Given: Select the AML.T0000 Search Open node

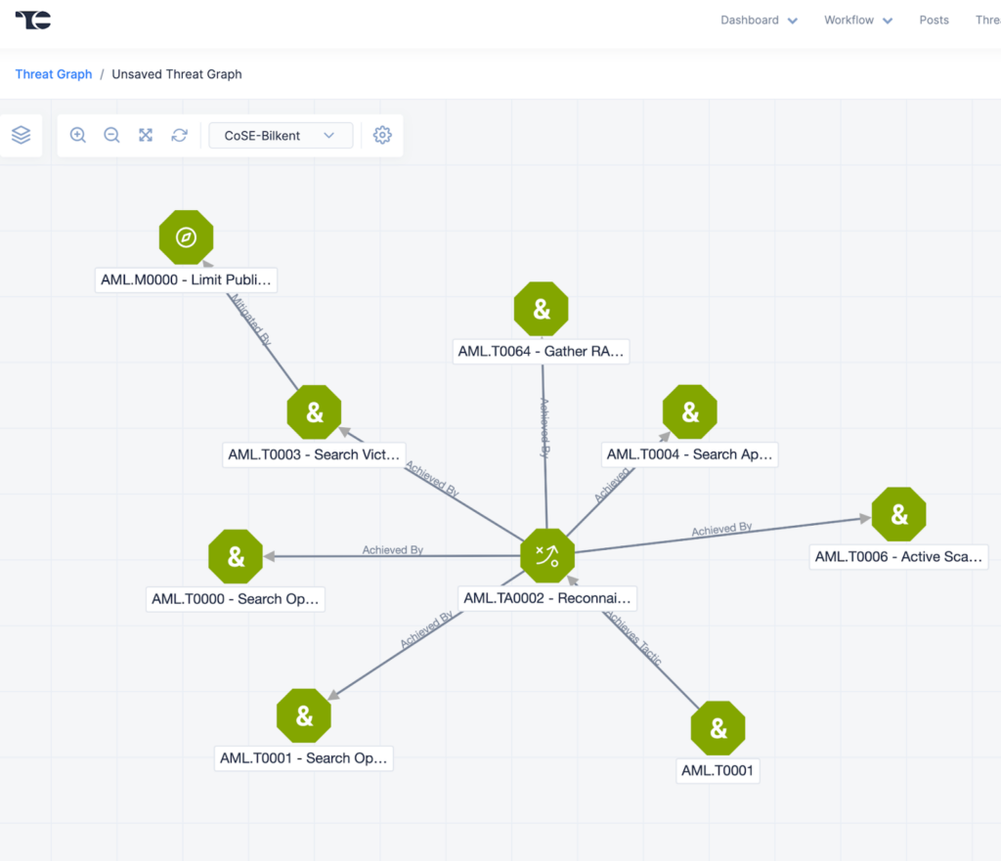Looking at the screenshot, I should pos(236,557).
